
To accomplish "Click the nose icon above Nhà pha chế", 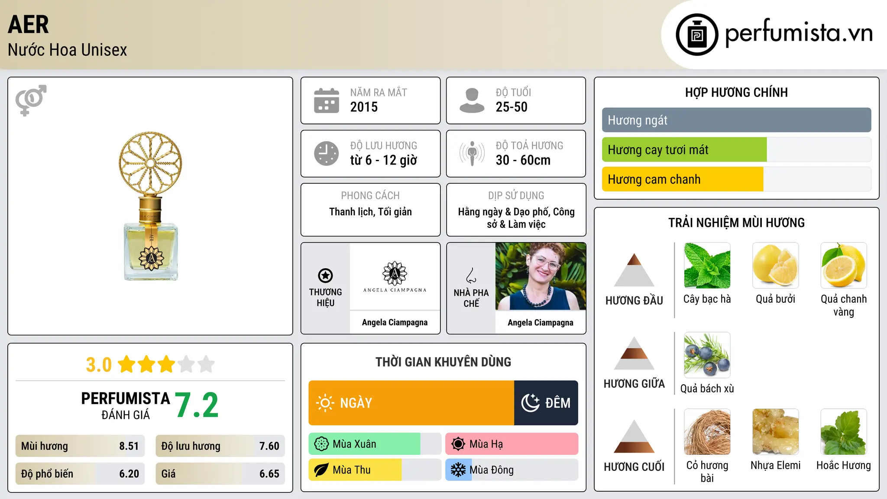I will click(471, 275).
